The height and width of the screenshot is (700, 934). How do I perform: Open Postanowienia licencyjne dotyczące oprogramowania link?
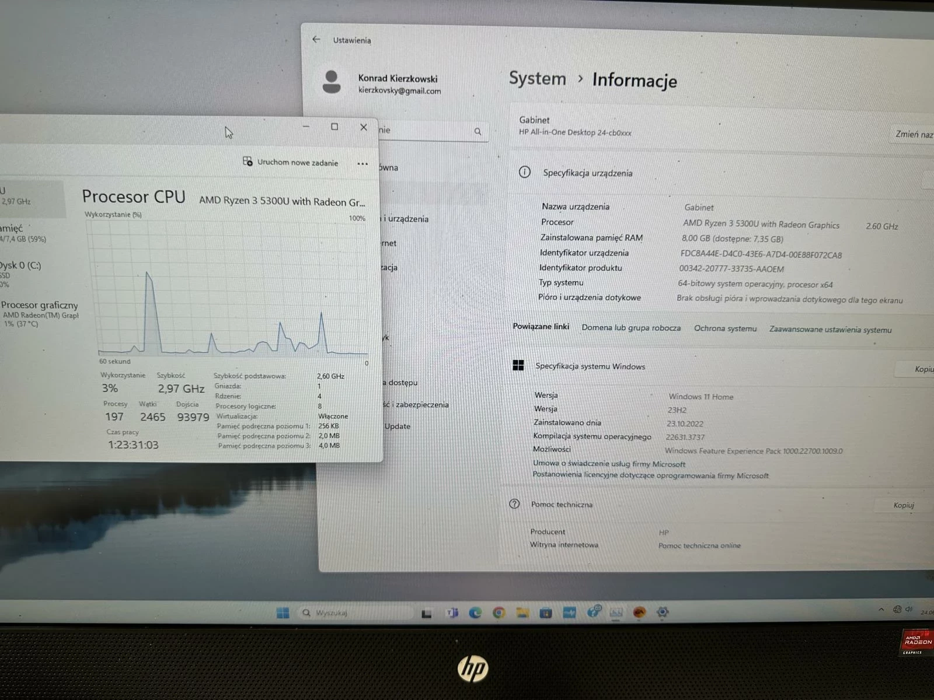[650, 475]
